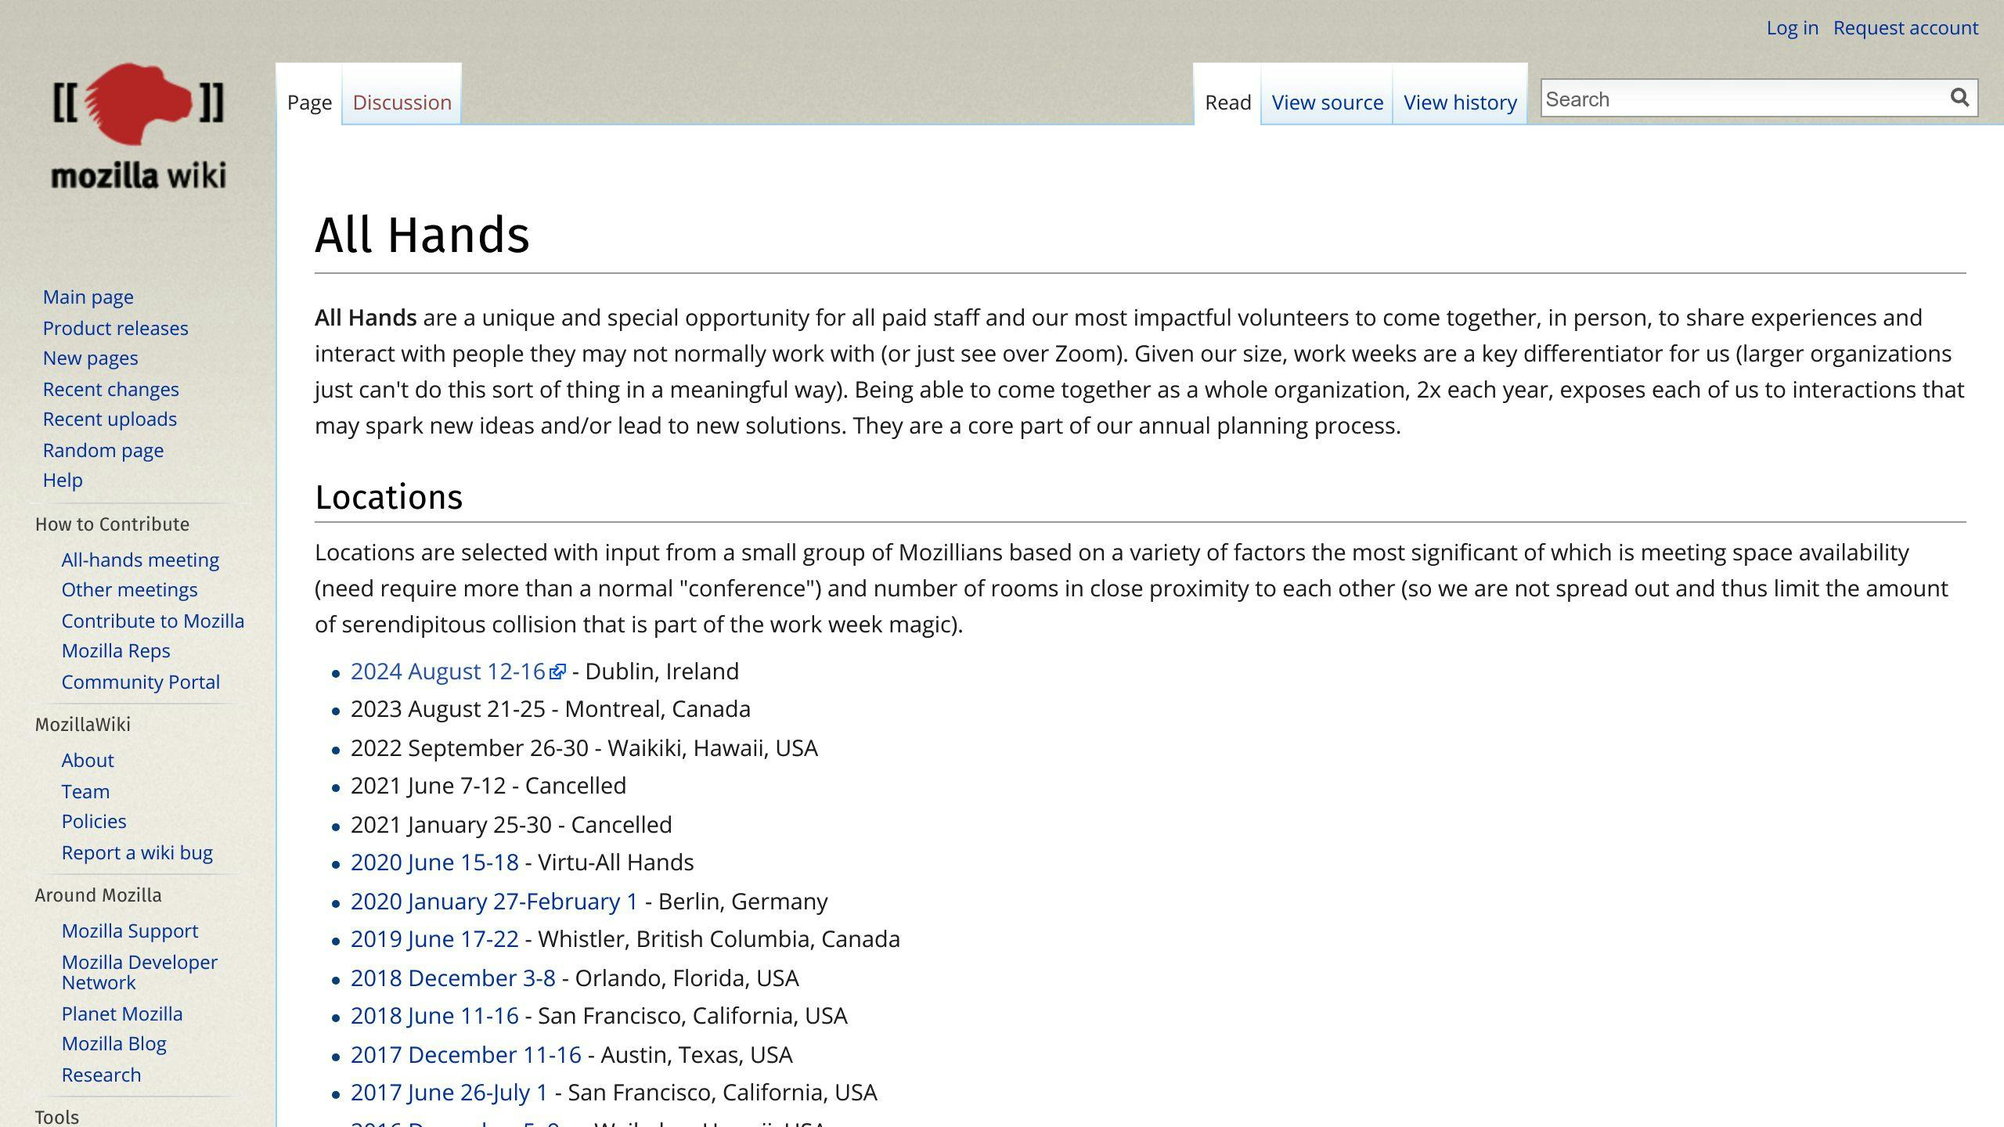2004x1127 pixels.
Task: Switch to the Discussion tab
Action: coord(402,102)
